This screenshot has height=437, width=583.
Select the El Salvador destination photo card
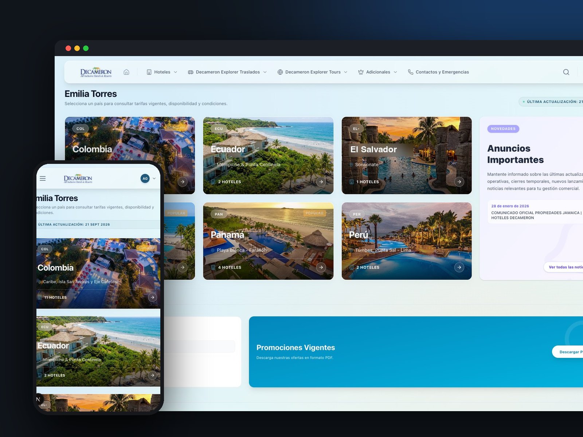407,155
